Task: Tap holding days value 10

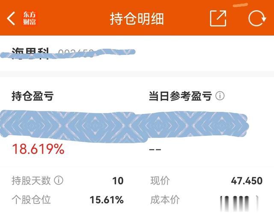Action: click(x=118, y=181)
